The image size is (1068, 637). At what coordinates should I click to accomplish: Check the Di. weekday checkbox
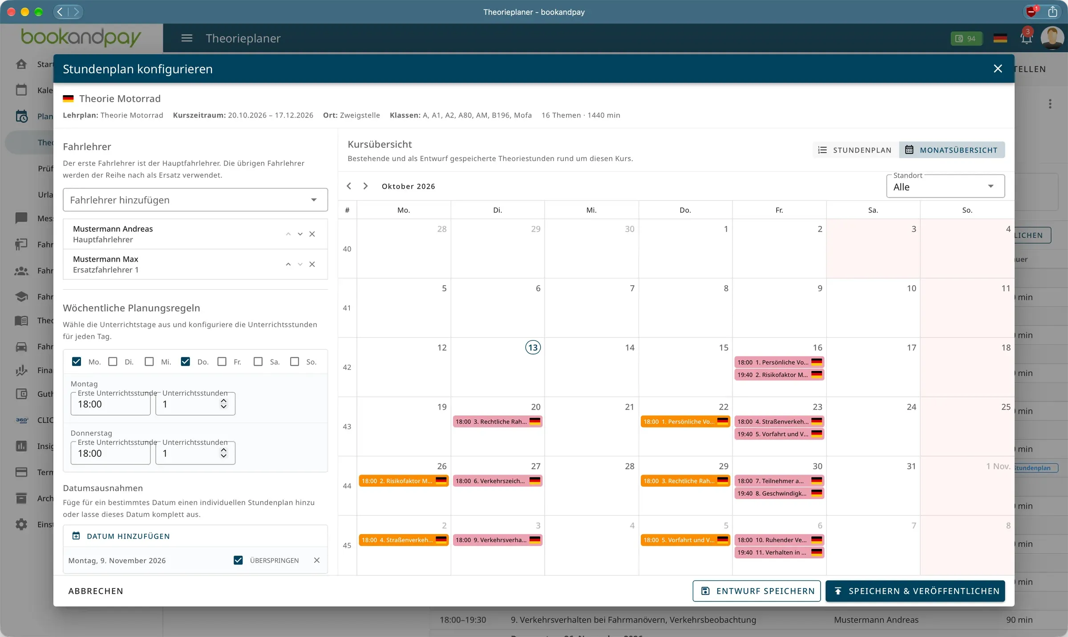tap(113, 361)
